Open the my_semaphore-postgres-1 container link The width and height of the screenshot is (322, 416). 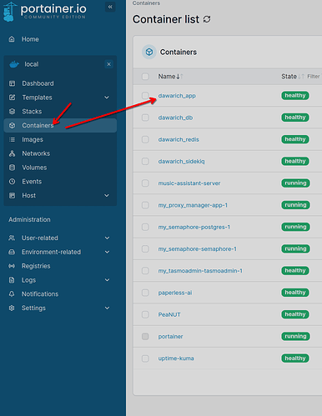[194, 227]
